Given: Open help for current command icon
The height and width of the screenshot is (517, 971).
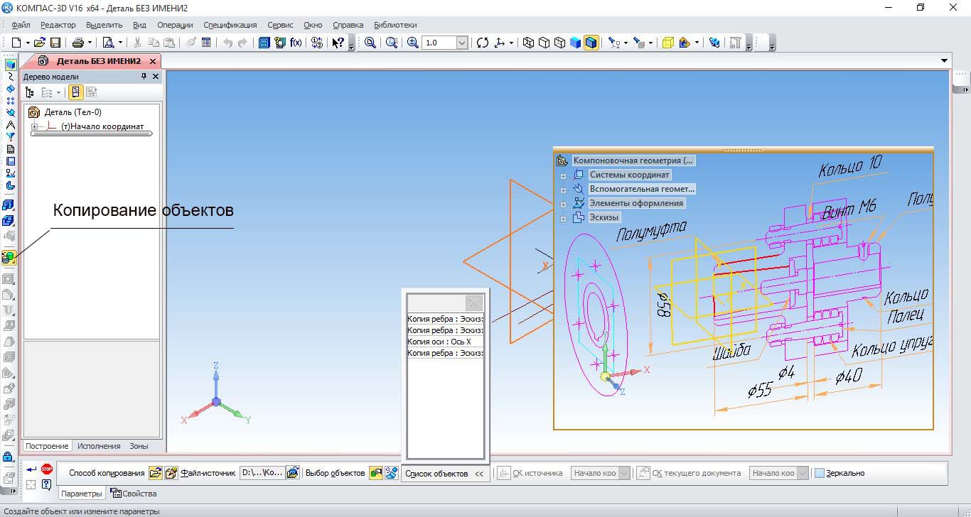Looking at the screenshot, I should [46, 484].
